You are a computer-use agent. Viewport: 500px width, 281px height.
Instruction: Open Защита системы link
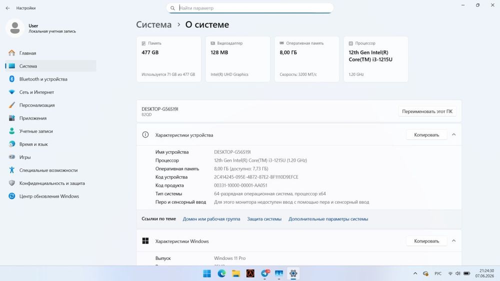point(264,219)
